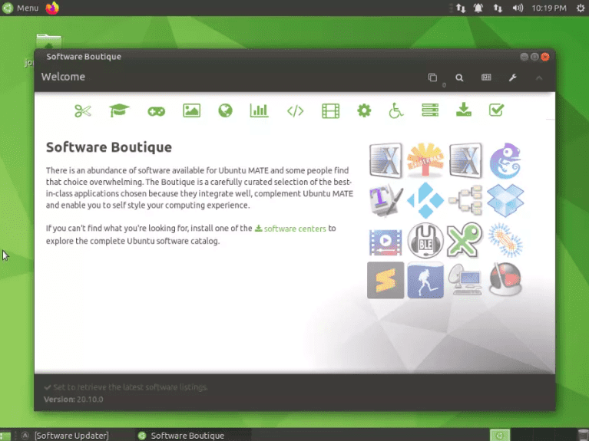Open the clock showing 10:19 PM

[x=549, y=8]
